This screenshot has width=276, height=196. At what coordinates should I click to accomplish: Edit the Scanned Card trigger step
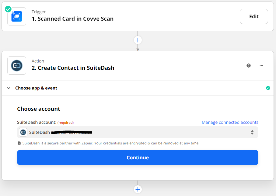(x=254, y=16)
